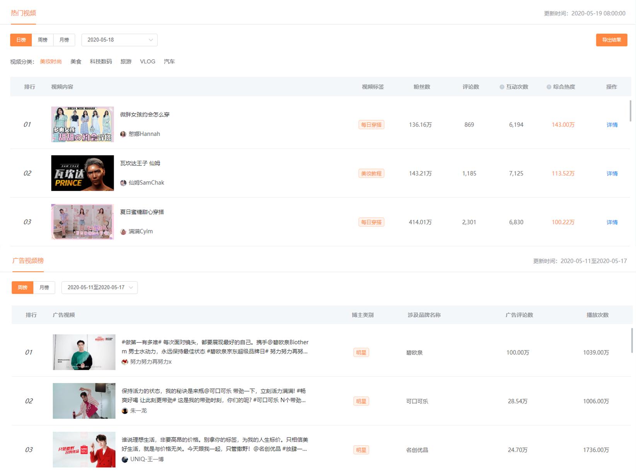Viewport: 636px width, 473px height.
Task: Switch hot video ranking to 月榜
Action: [64, 40]
